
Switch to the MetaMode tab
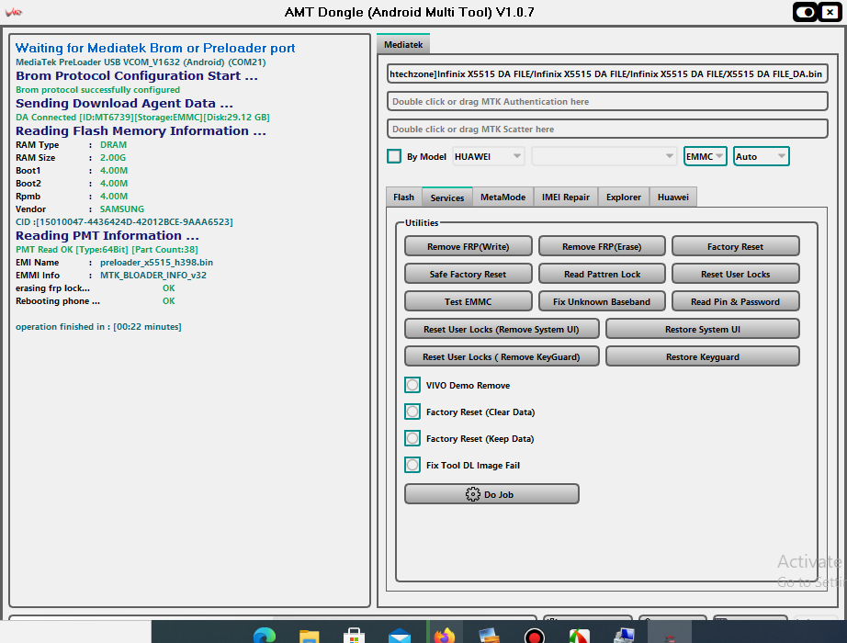pyautogui.click(x=503, y=197)
